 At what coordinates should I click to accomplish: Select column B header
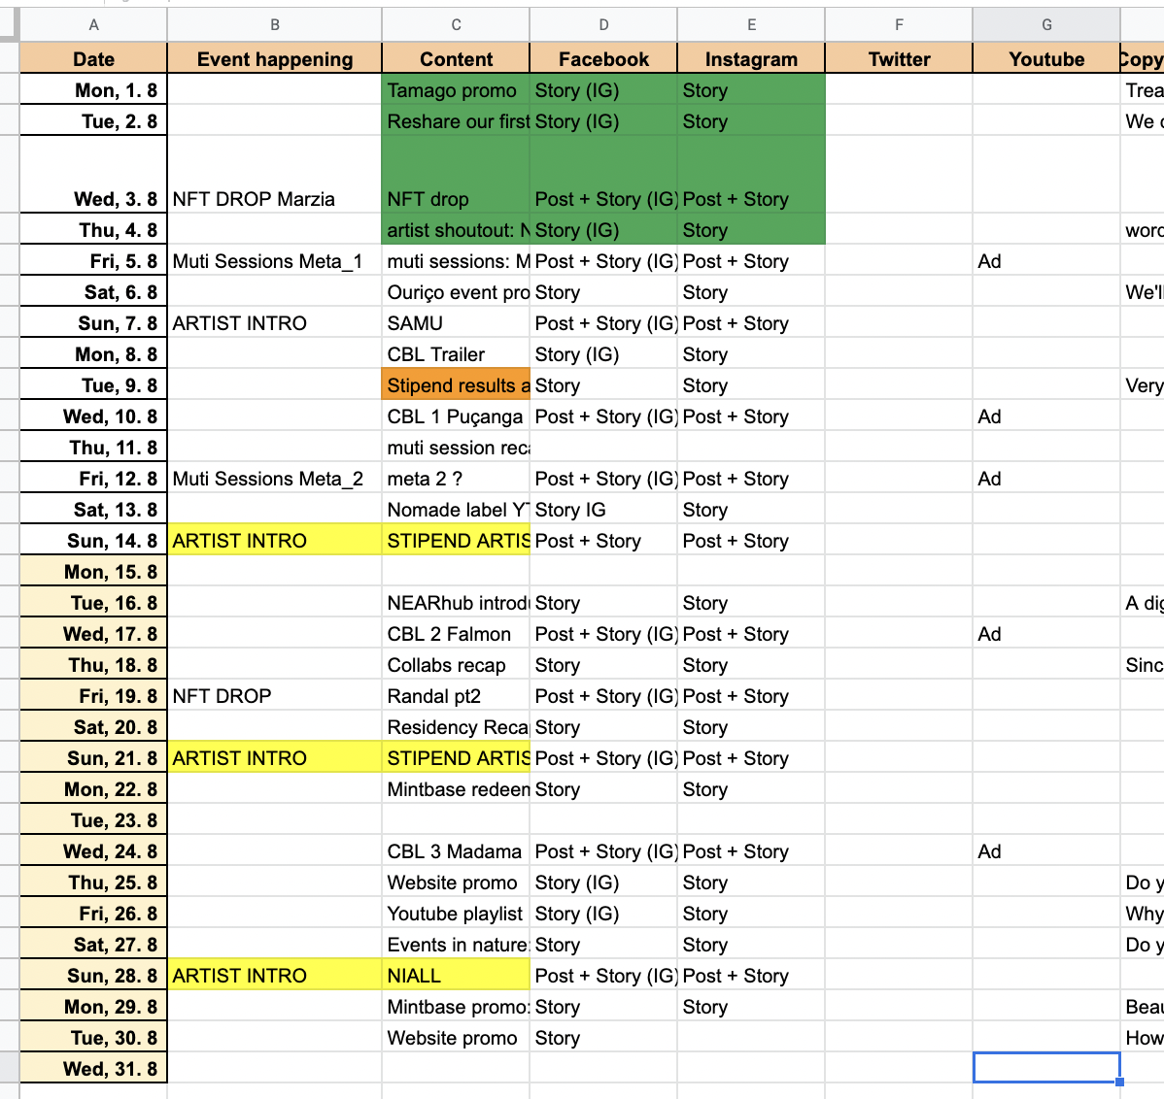coord(275,25)
